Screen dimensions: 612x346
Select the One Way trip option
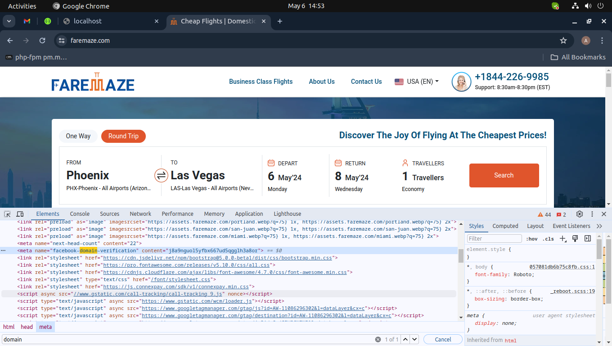(78, 136)
